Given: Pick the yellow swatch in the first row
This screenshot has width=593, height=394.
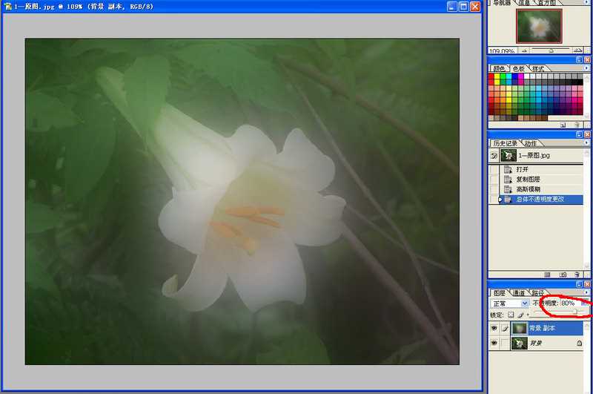Looking at the screenshot, I should click(x=497, y=76).
